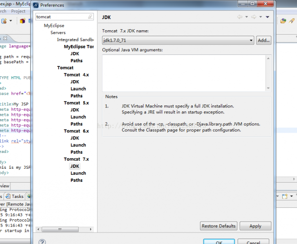Click the VM arguments scrollbar down arrow
The width and height of the screenshot is (297, 244).
point(268,88)
